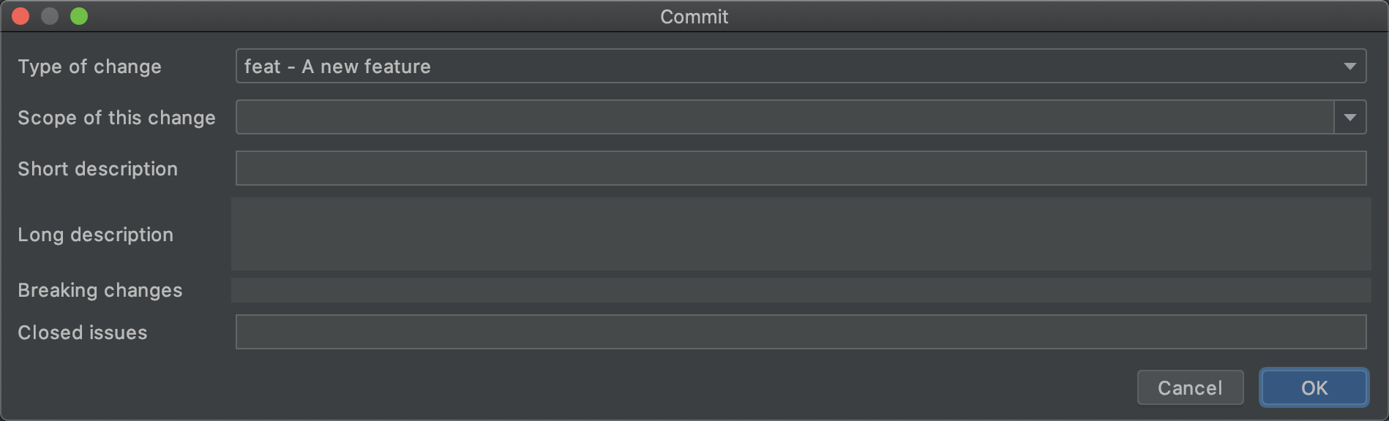1389x421 pixels.
Task: Select the 'Short description' label
Action: pyautogui.click(x=97, y=169)
